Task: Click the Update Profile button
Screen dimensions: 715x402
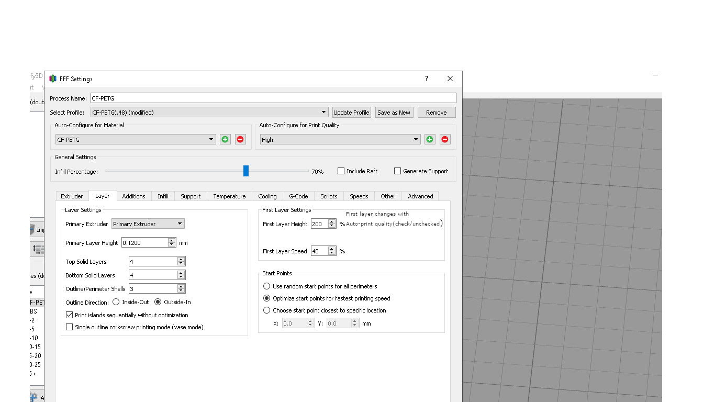Action: pyautogui.click(x=351, y=112)
